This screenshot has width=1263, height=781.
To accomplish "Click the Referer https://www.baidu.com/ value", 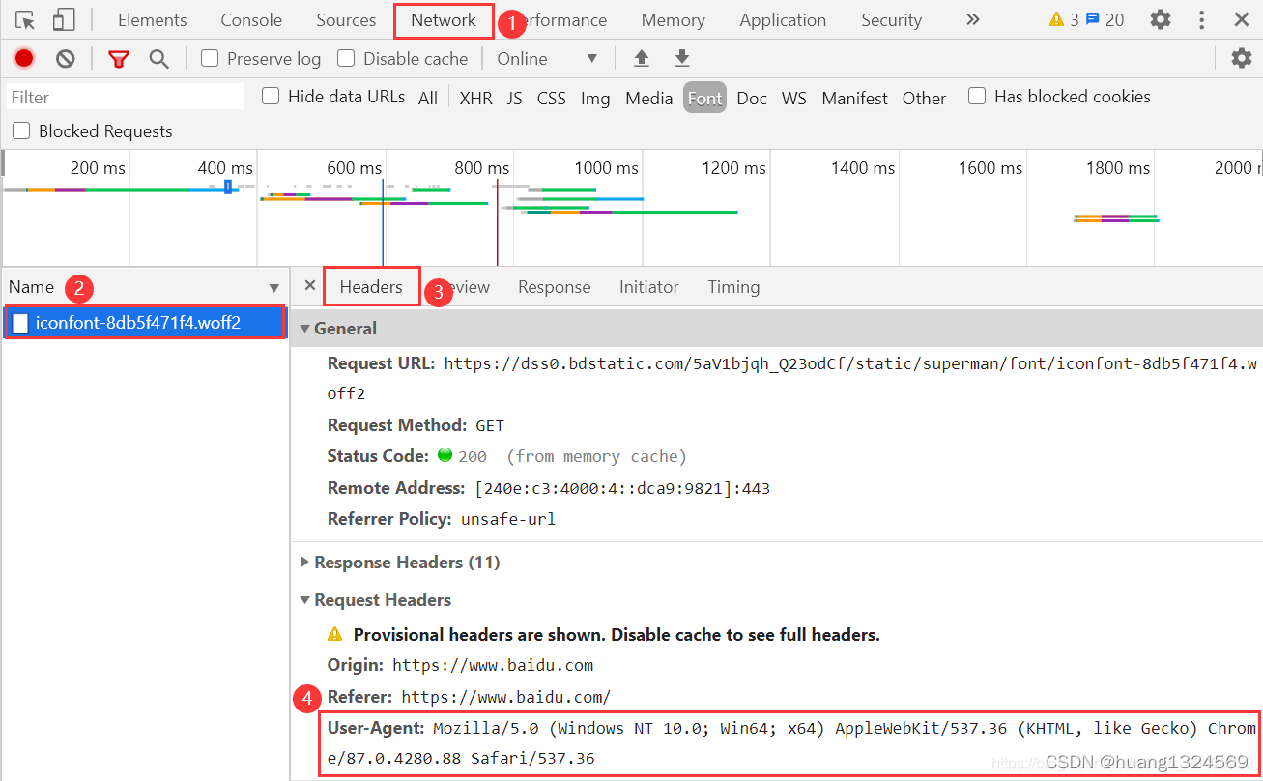I will click(506, 697).
